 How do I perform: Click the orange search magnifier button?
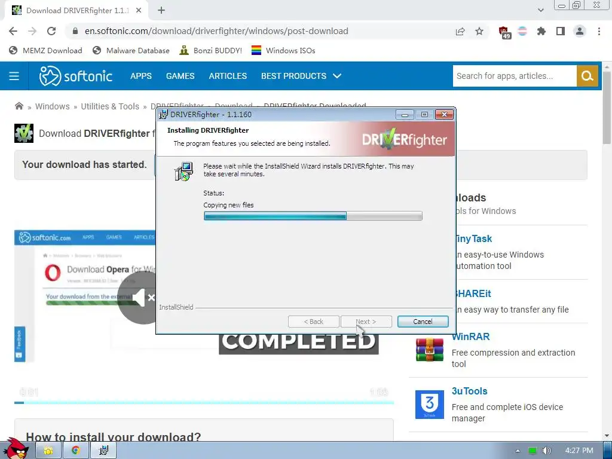pos(587,76)
